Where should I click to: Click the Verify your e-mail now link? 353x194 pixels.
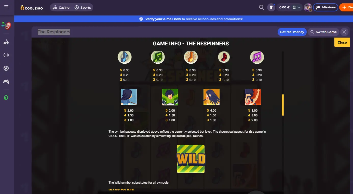coord(163,19)
